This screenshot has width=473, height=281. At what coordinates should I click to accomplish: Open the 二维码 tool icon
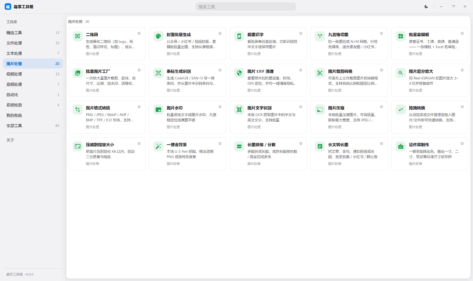coord(77,36)
